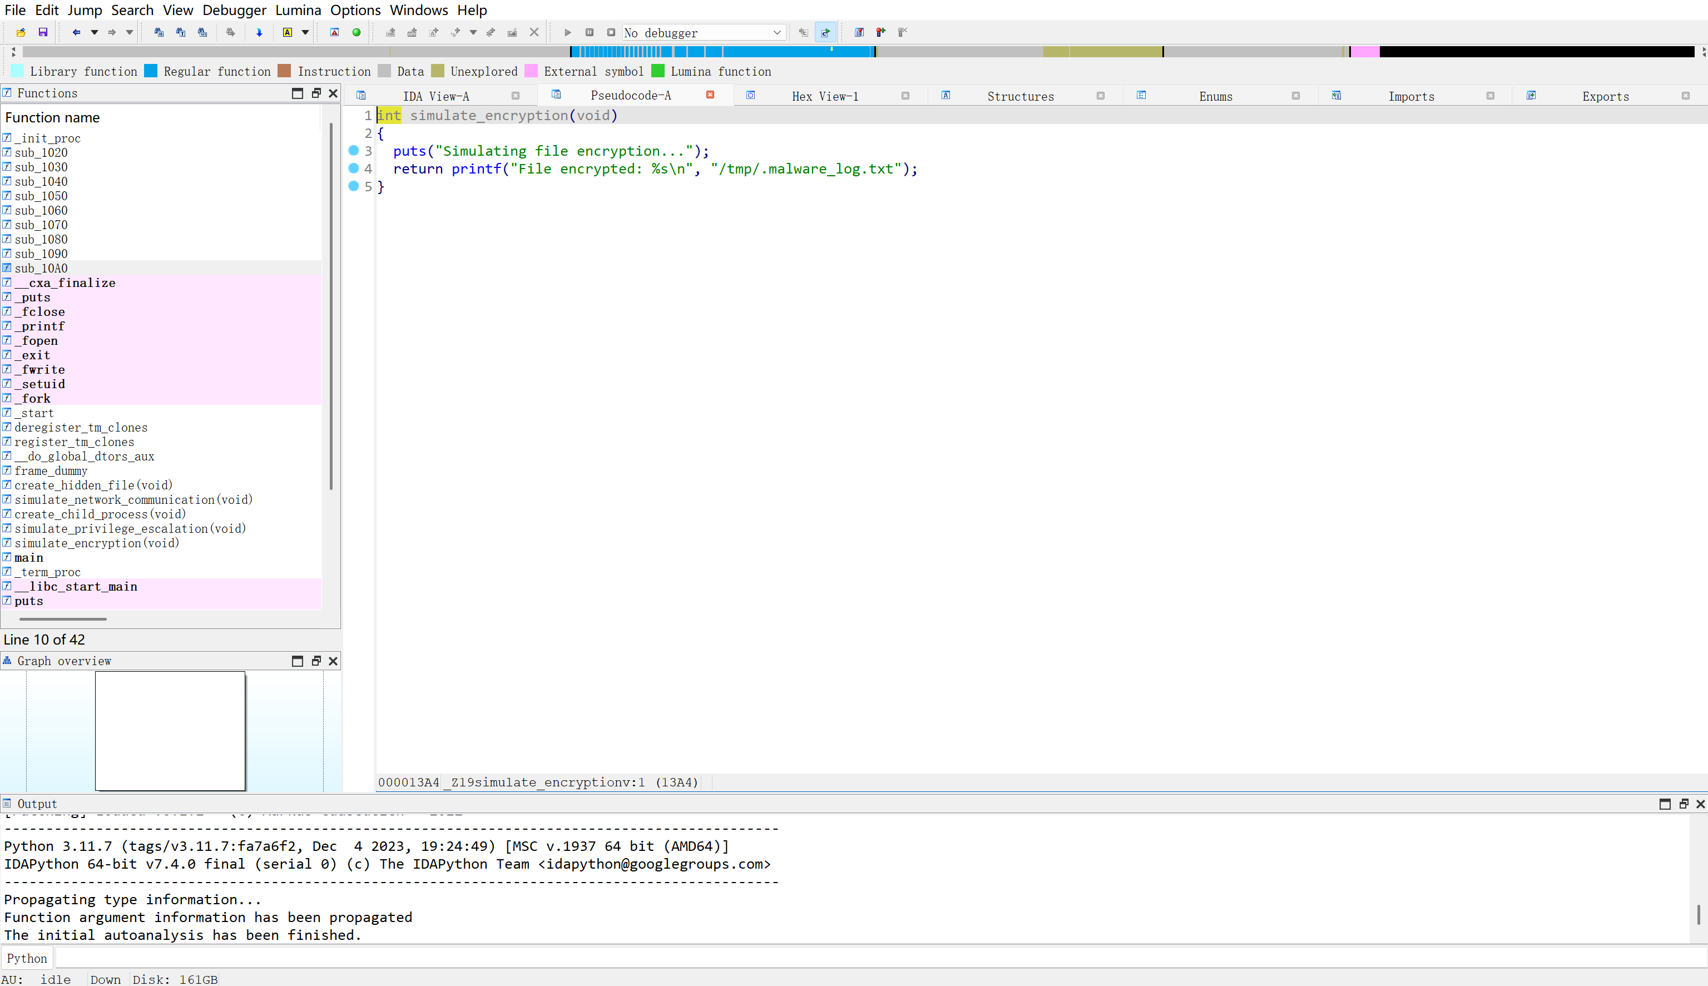Click the red warning triangle icon
Screen dimensions: 1708x986
335,32
